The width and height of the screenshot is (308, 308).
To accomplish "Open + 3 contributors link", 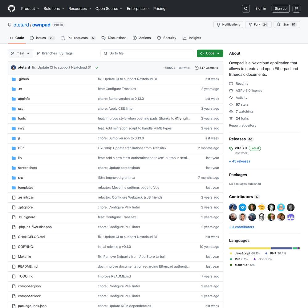I will [241, 227].
